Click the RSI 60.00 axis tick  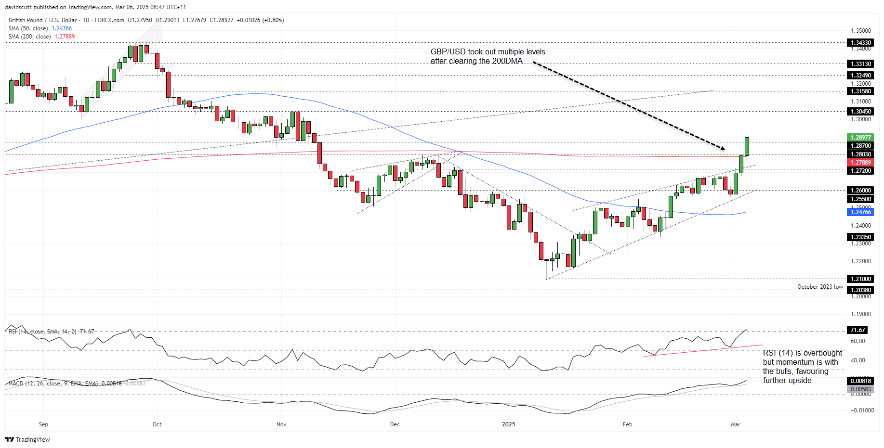point(858,341)
